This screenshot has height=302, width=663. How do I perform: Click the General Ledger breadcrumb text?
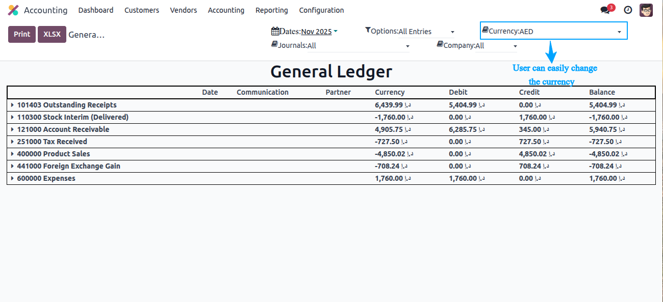pyautogui.click(x=87, y=35)
